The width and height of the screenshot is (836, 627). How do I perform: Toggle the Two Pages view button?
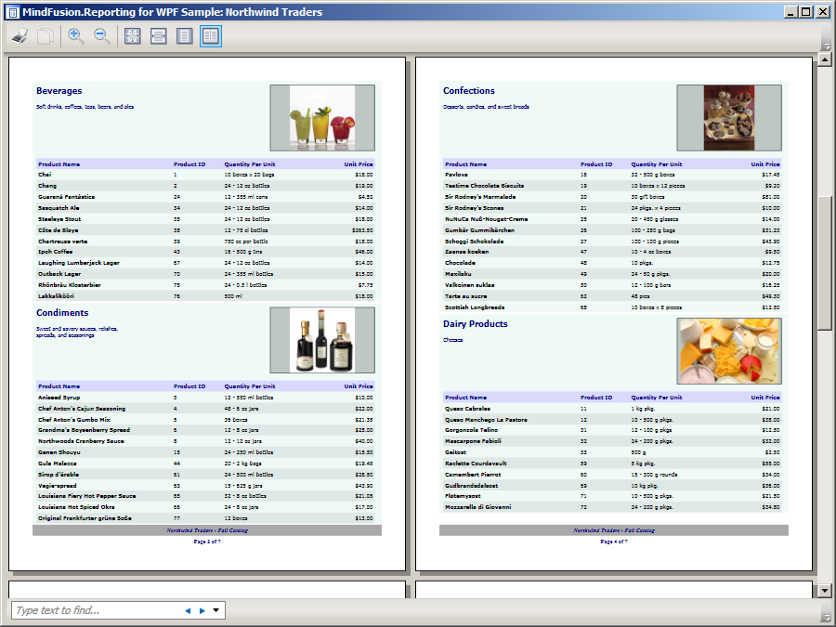click(211, 36)
